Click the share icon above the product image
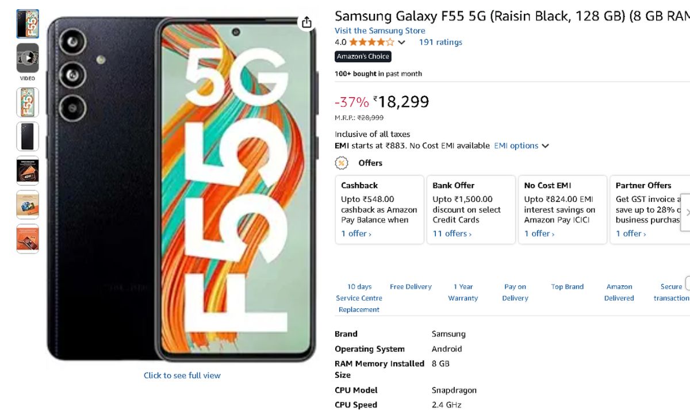This screenshot has height=414, width=690. click(306, 22)
